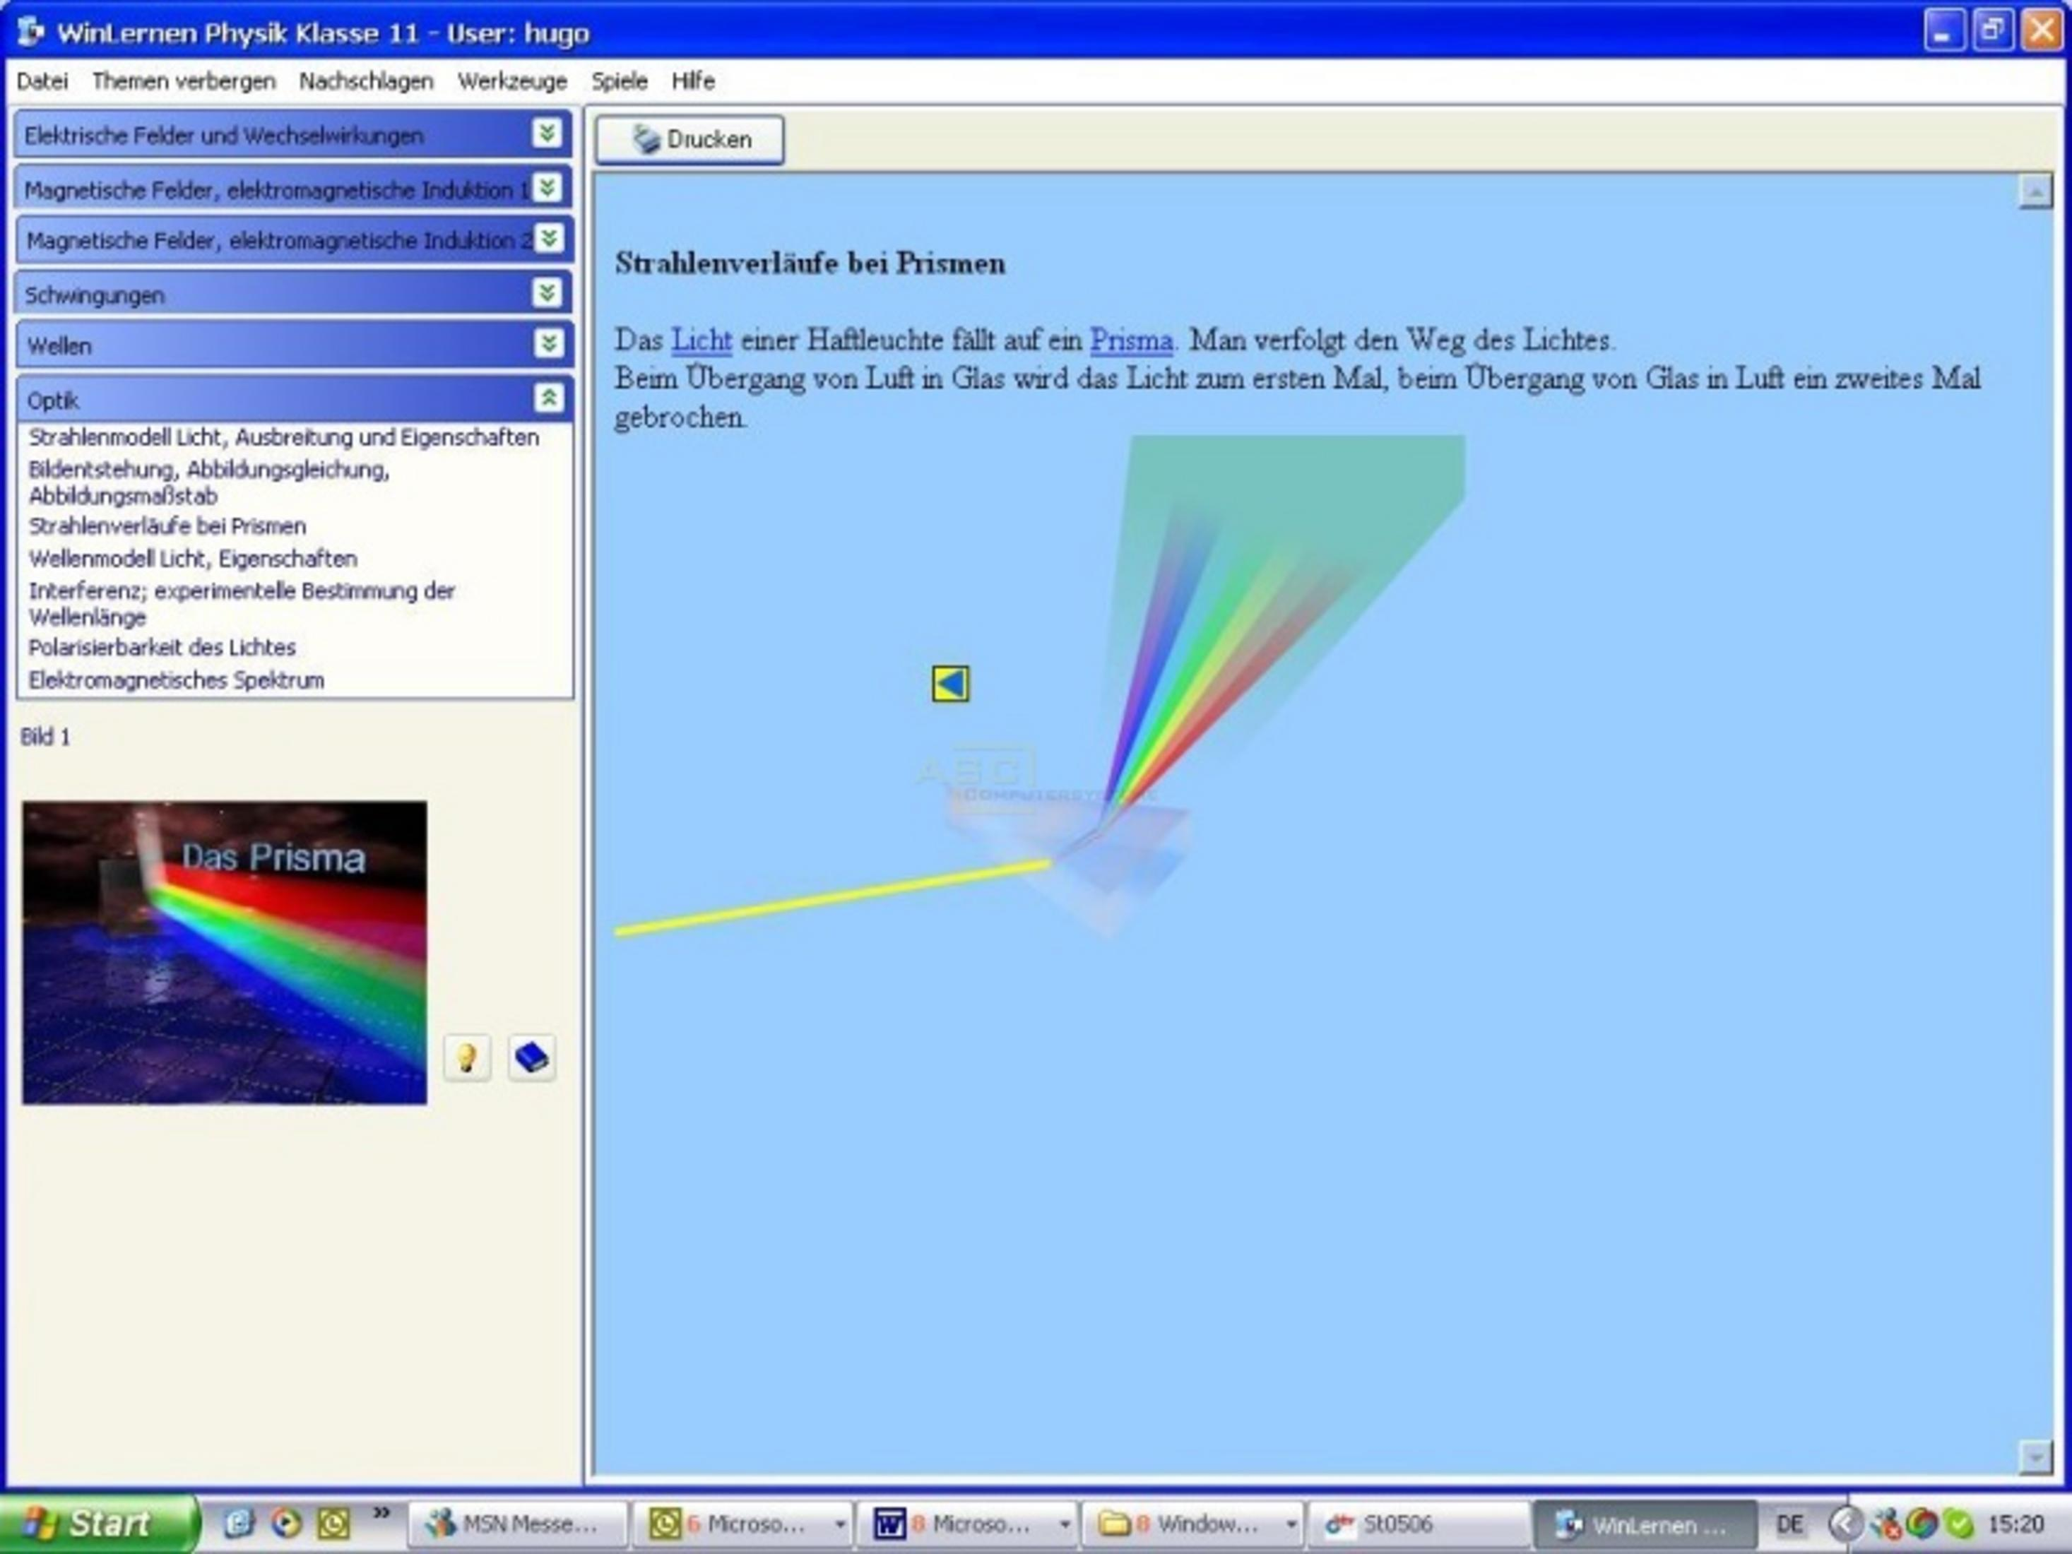Collapse the Optik topic panel
This screenshot has height=1554, width=2072.
coord(549,398)
